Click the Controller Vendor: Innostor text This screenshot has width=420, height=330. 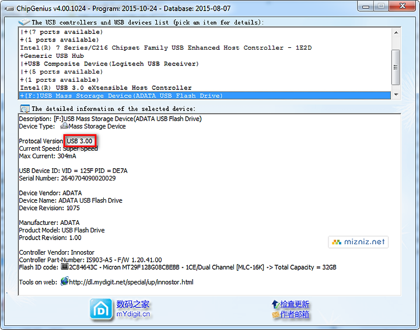tap(57, 252)
